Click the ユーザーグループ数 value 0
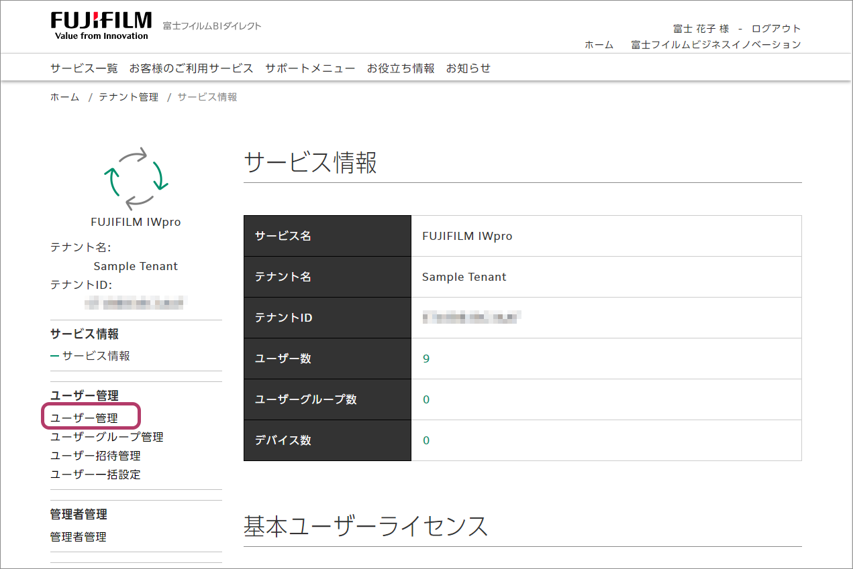Screen dimensions: 853x569 pyautogui.click(x=426, y=399)
